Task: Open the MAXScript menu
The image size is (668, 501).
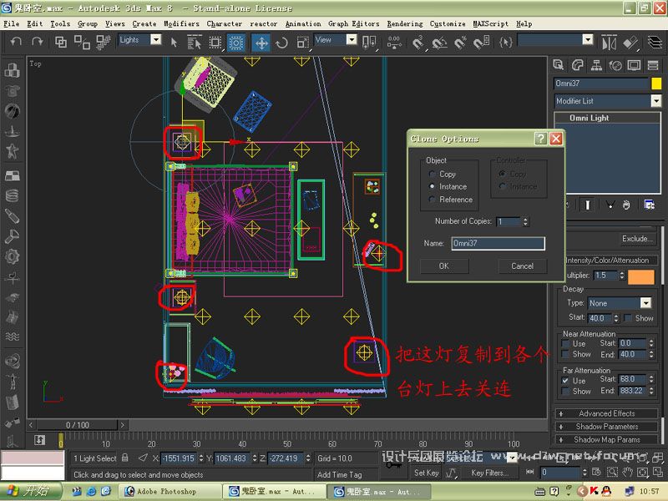Action: coord(490,24)
